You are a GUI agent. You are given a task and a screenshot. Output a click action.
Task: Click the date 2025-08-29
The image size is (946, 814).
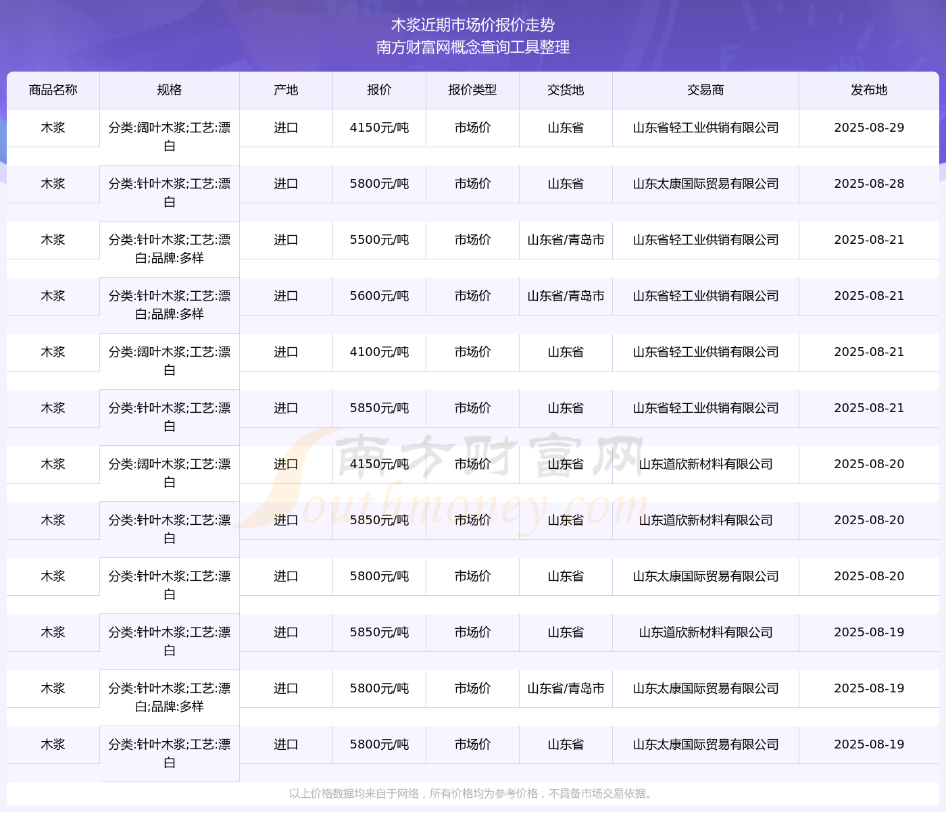[x=869, y=128]
